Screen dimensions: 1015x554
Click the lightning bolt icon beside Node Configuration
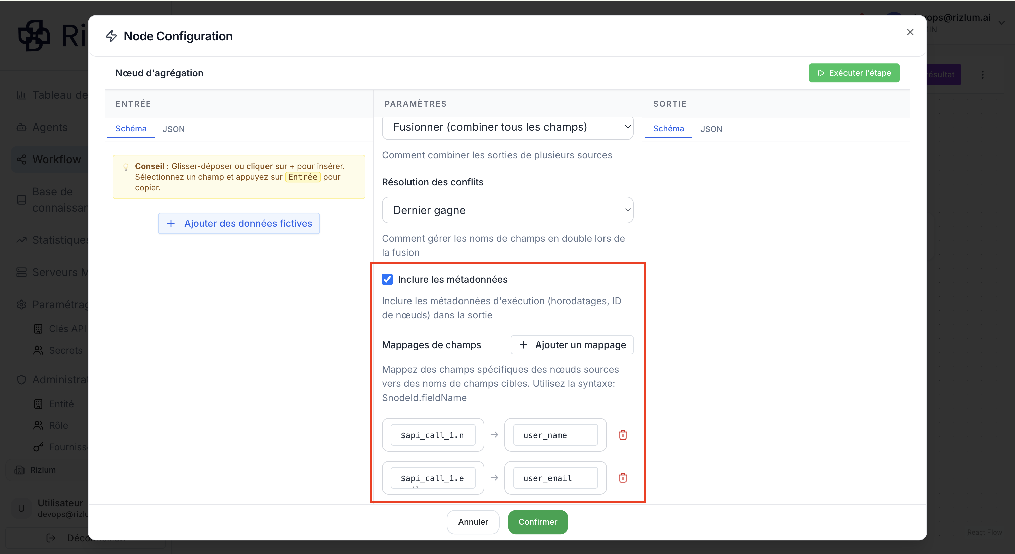click(x=111, y=36)
